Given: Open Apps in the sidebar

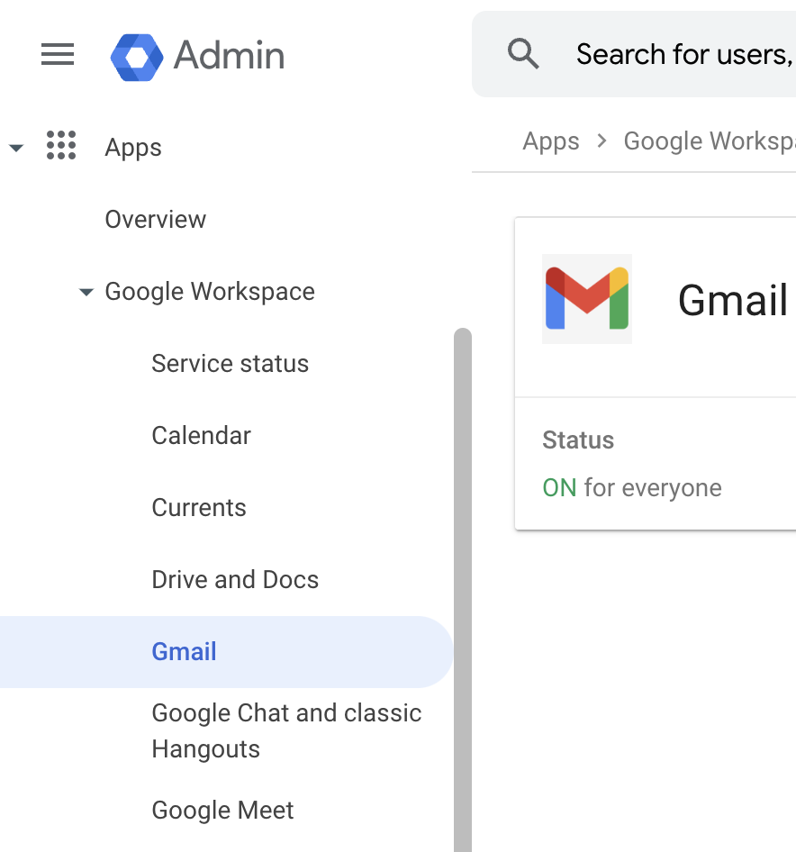Looking at the screenshot, I should tap(133, 147).
